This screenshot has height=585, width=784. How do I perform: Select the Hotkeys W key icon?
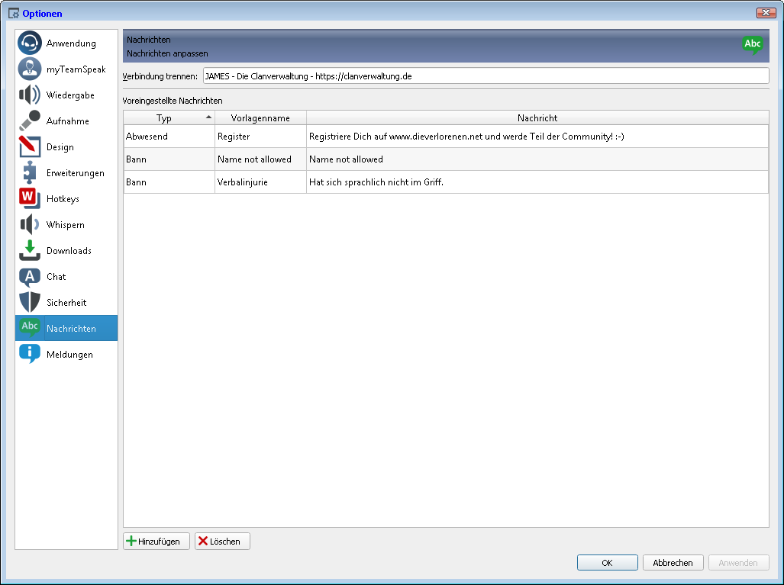[x=30, y=199]
